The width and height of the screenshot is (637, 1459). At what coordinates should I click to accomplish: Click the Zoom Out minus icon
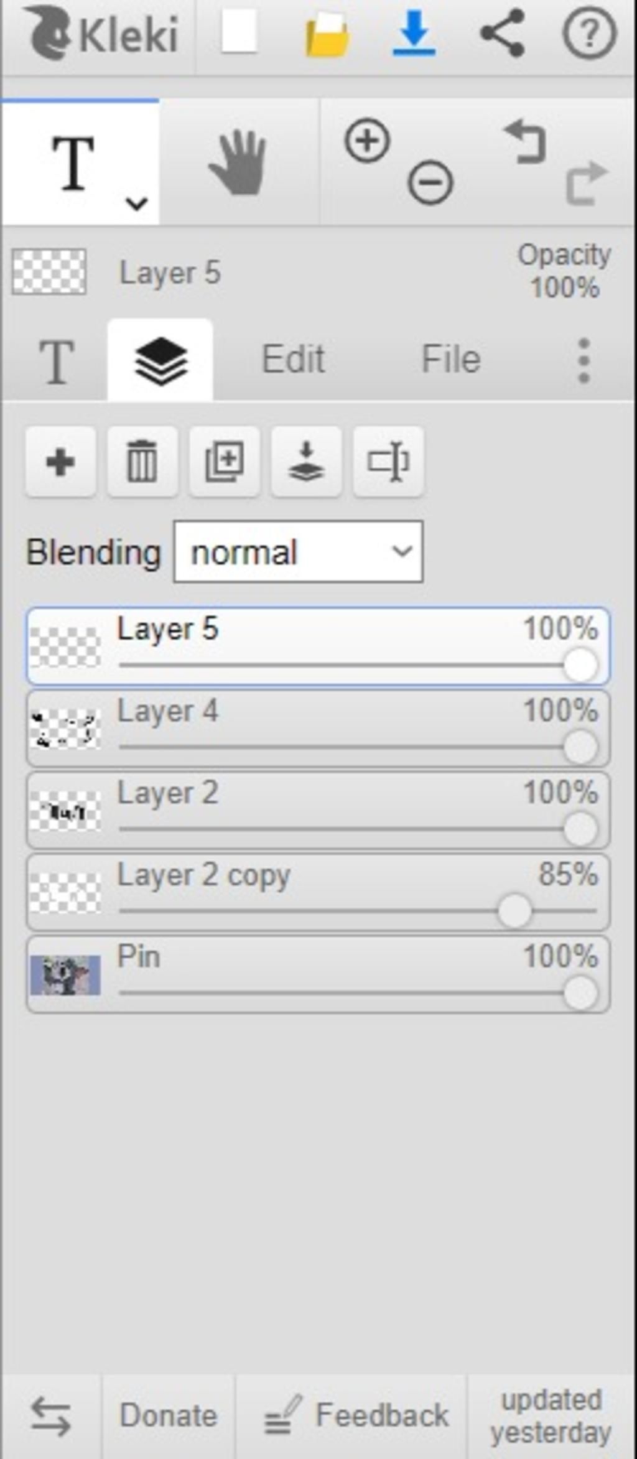click(x=430, y=183)
